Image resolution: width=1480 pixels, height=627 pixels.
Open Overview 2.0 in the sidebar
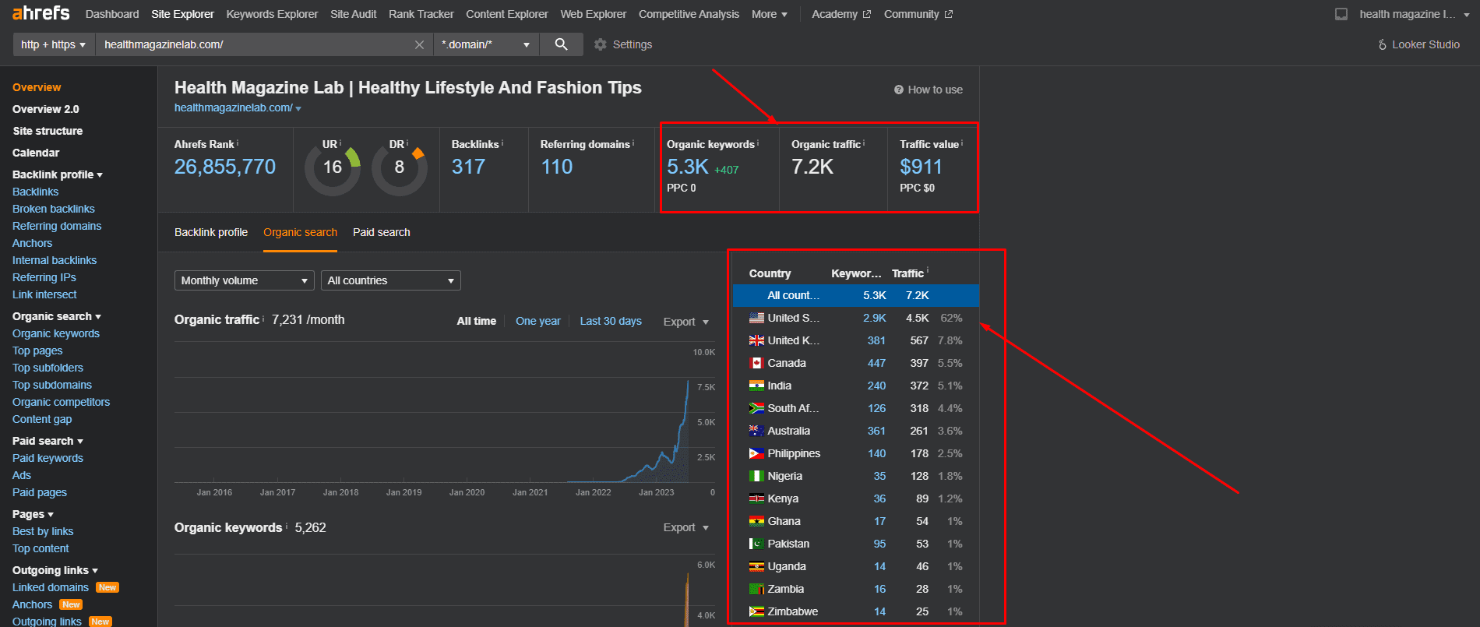point(46,109)
